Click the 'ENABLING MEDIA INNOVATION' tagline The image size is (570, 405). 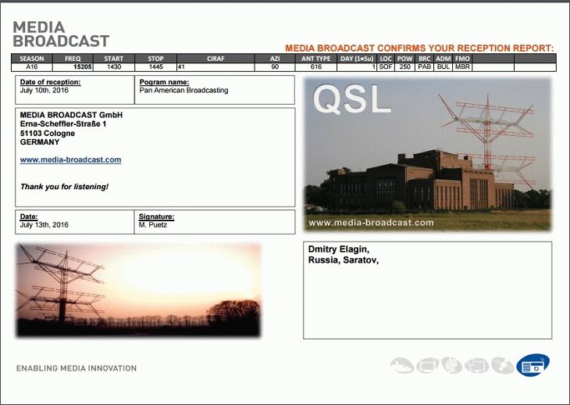click(77, 368)
